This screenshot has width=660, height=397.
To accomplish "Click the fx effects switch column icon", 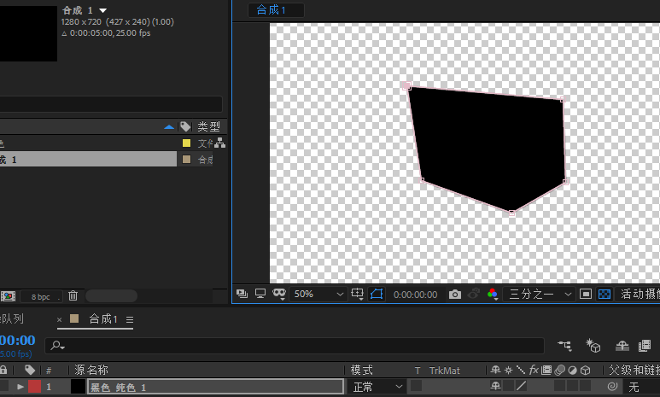I will coord(534,370).
